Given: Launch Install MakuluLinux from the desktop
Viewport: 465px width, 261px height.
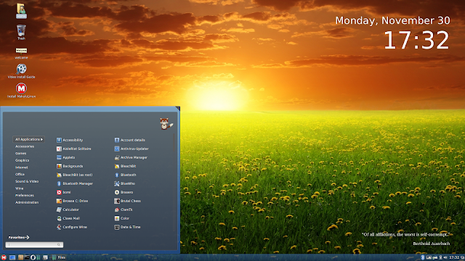Looking at the screenshot, I should 21,90.
